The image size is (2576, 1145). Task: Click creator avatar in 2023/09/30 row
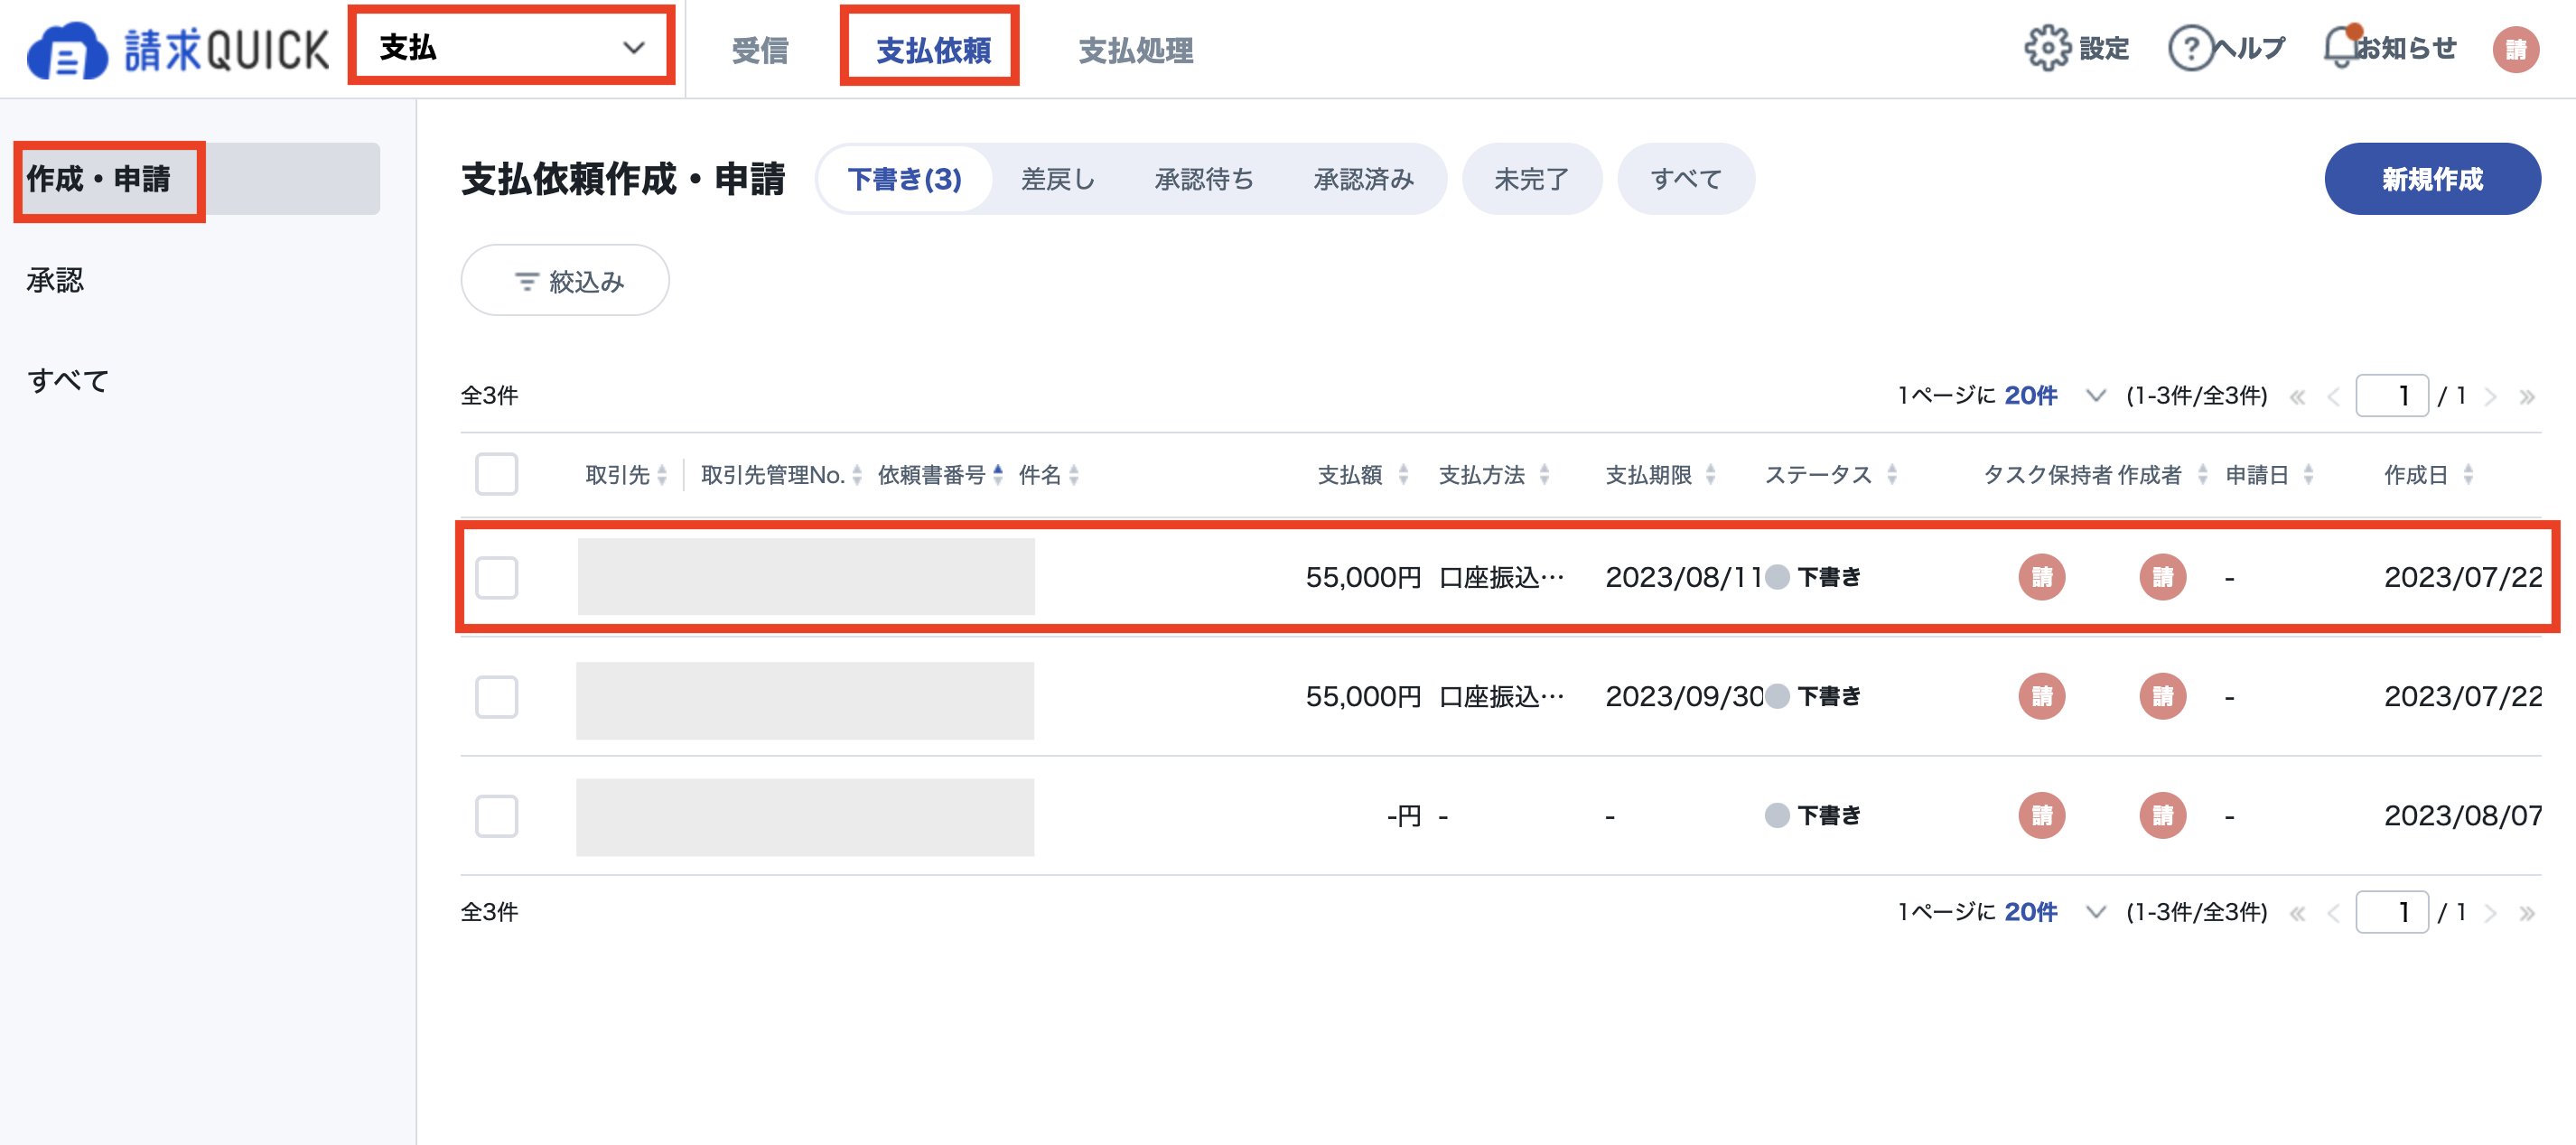2162,696
